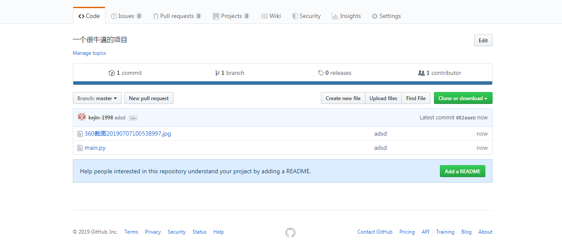Expand the commit message ellipsis button
Screen dimensions: 562x243
(x=133, y=118)
